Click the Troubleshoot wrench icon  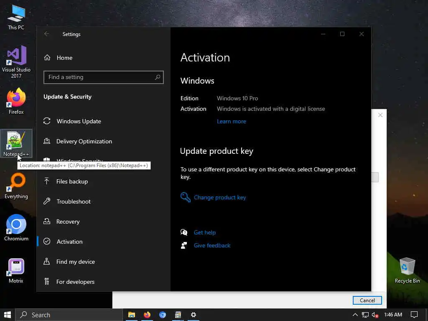click(47, 201)
